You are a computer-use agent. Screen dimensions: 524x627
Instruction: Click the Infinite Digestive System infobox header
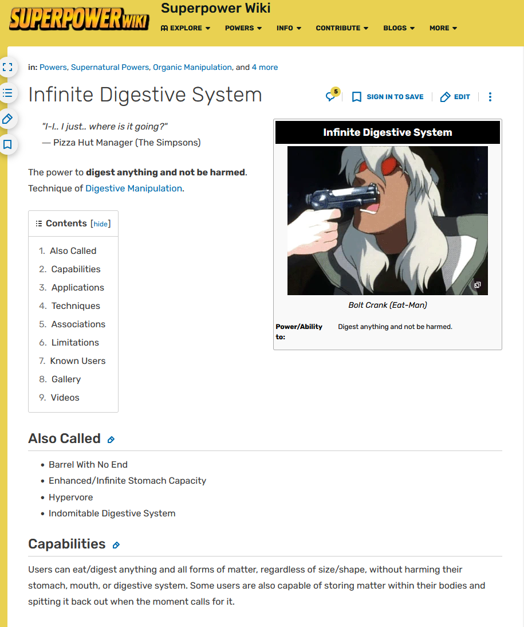tap(388, 132)
